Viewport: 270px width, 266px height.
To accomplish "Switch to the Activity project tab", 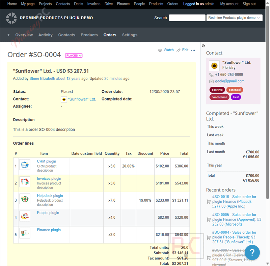I will [46, 35].
